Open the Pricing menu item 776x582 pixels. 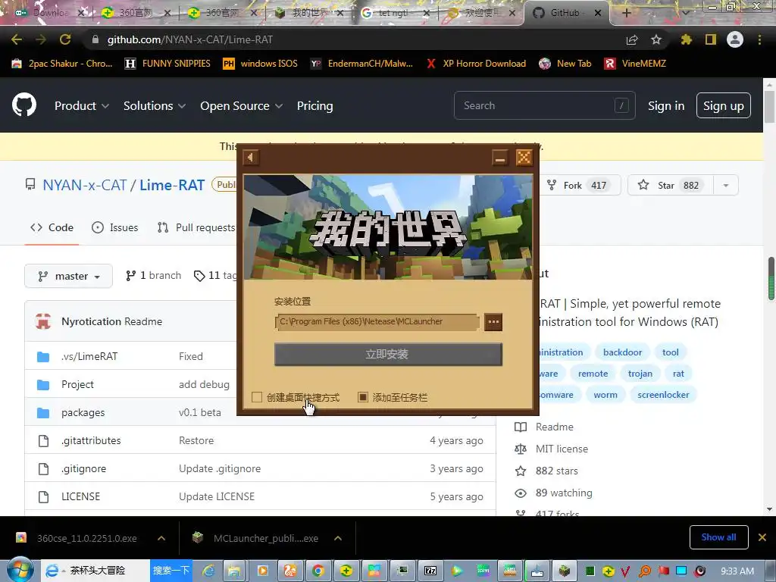[314, 105]
